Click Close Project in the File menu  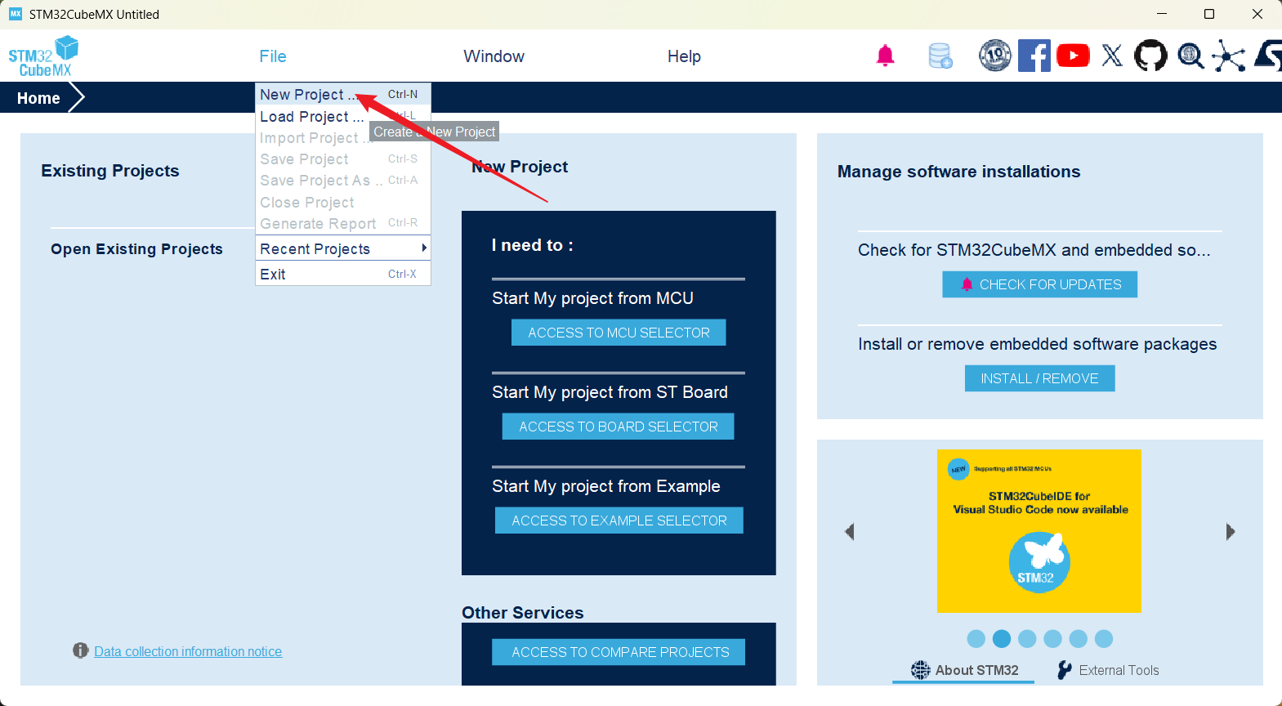point(343,203)
